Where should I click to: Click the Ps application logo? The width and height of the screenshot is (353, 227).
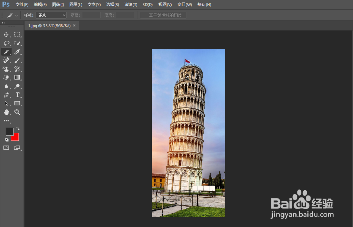coord(6,4)
